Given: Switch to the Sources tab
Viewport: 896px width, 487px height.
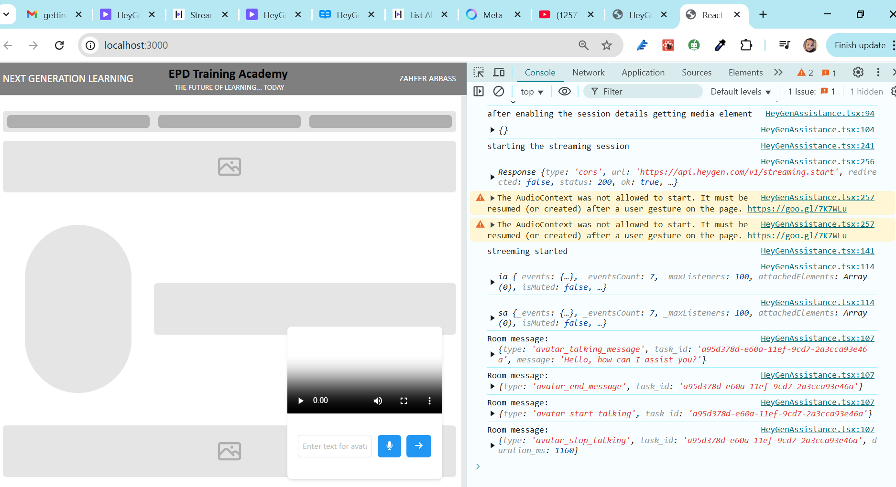Looking at the screenshot, I should pos(697,73).
